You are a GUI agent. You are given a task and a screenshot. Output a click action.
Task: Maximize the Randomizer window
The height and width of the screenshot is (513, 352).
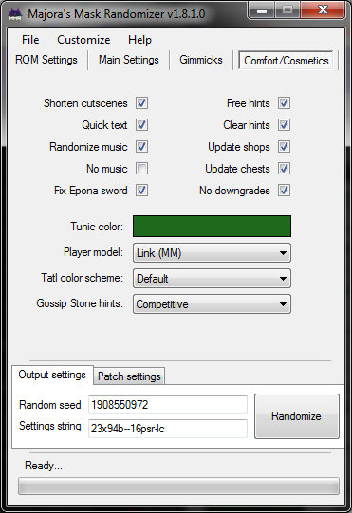pyautogui.click(x=287, y=10)
